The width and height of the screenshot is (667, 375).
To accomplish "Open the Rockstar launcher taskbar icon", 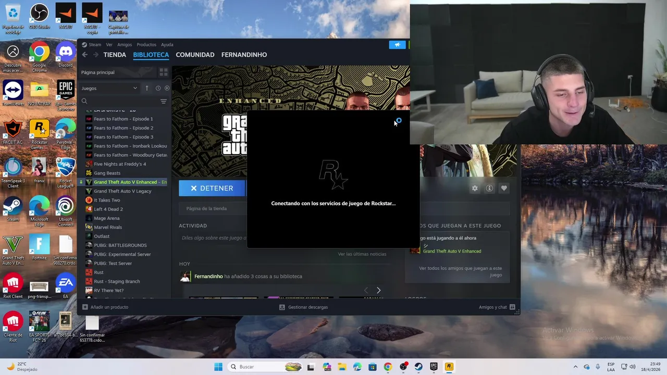I will pos(449,367).
